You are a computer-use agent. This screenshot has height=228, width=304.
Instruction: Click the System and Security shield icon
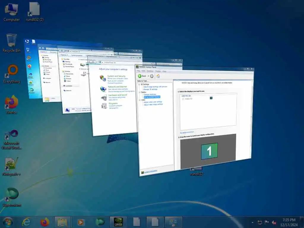[103, 78]
